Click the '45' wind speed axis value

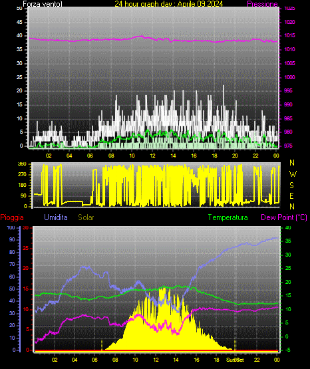19,22
